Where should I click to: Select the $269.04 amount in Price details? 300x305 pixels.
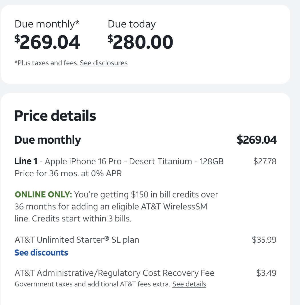(257, 140)
